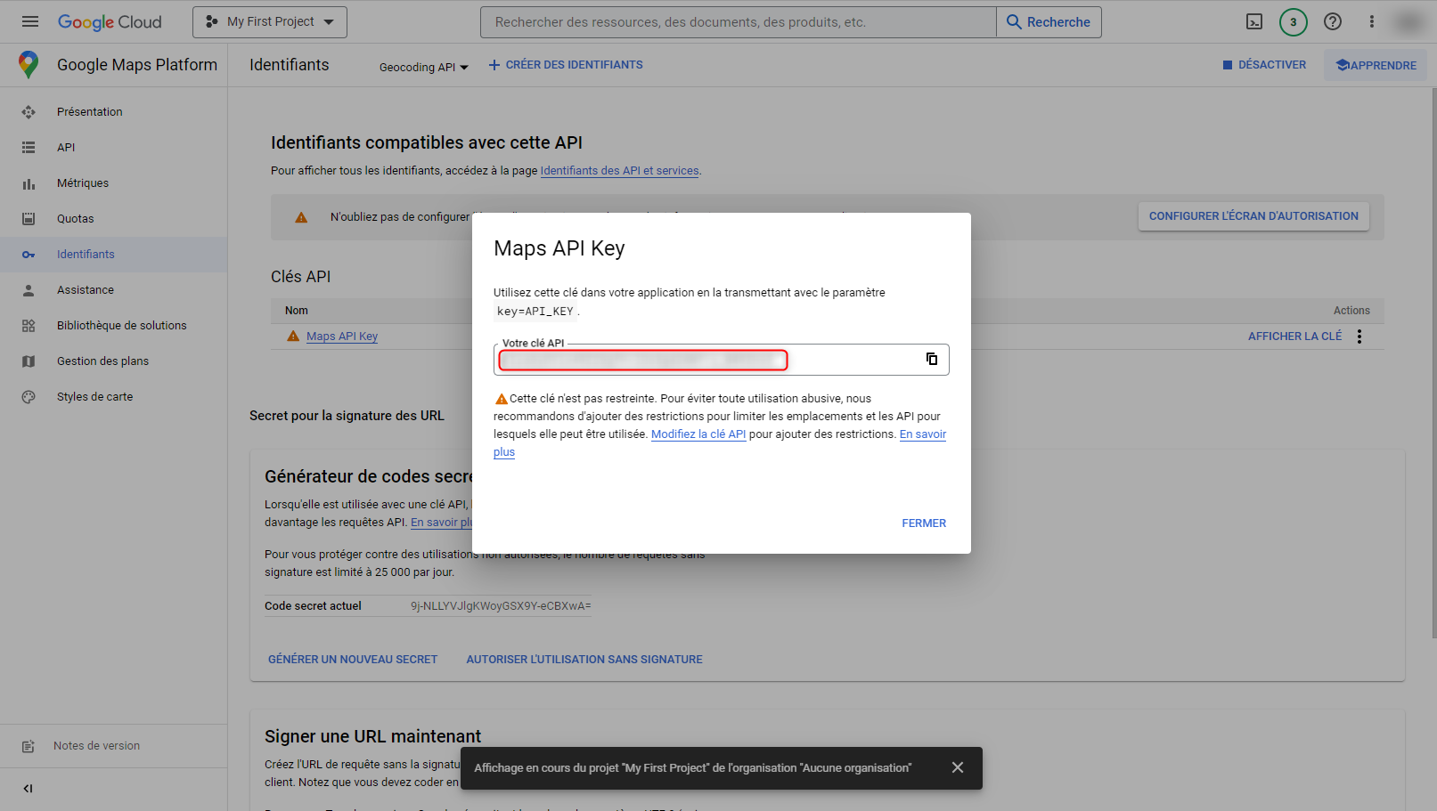1437x811 pixels.
Task: Open the Geocoding API dropdown
Action: pos(423,67)
